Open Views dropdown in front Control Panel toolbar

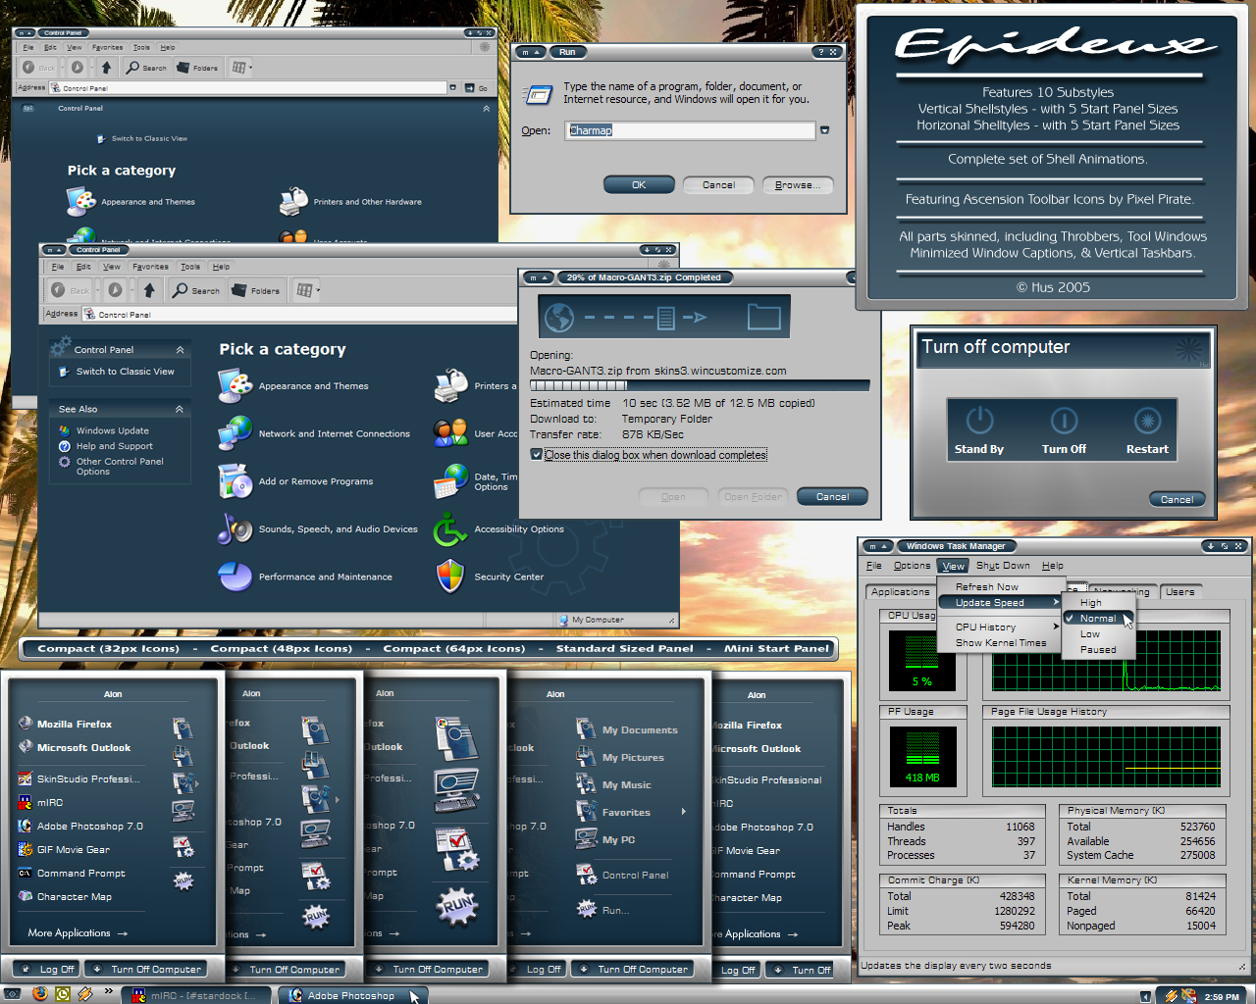point(308,290)
